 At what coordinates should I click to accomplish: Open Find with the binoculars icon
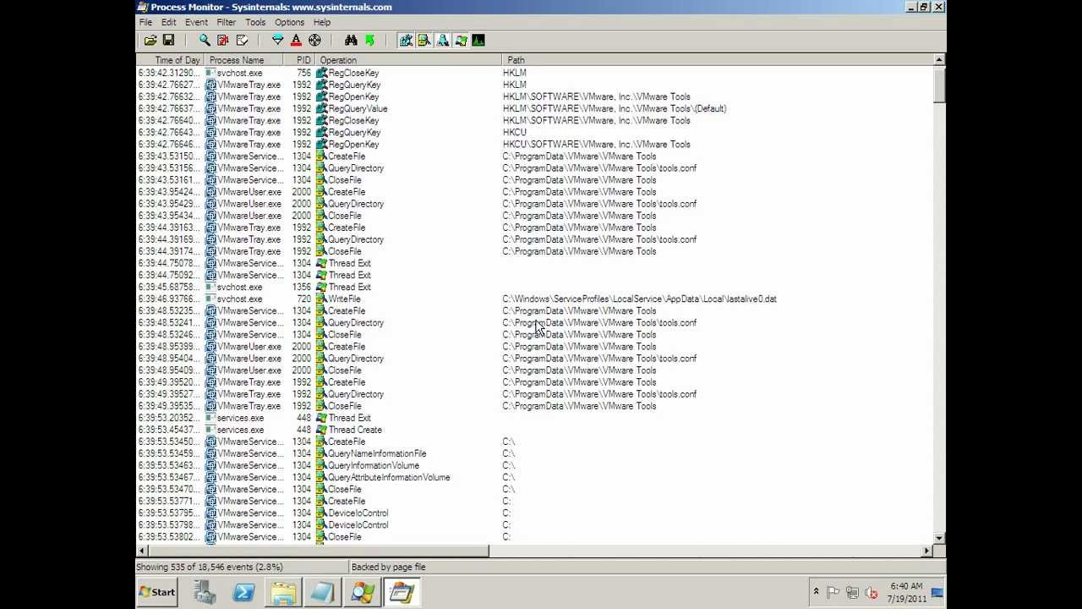tap(351, 40)
